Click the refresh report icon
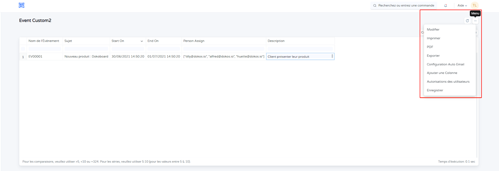This screenshot has height=171, width=499. click(467, 21)
